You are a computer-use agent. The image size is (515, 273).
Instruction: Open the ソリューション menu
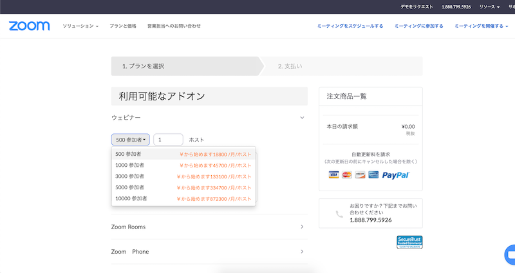point(80,26)
